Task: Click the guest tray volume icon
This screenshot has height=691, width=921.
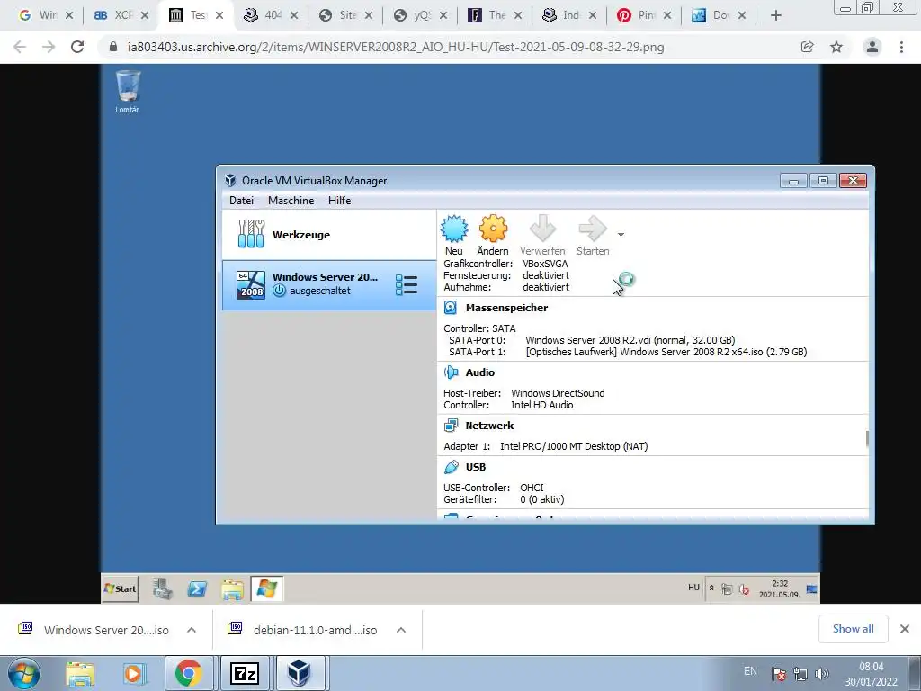Action: click(x=744, y=588)
